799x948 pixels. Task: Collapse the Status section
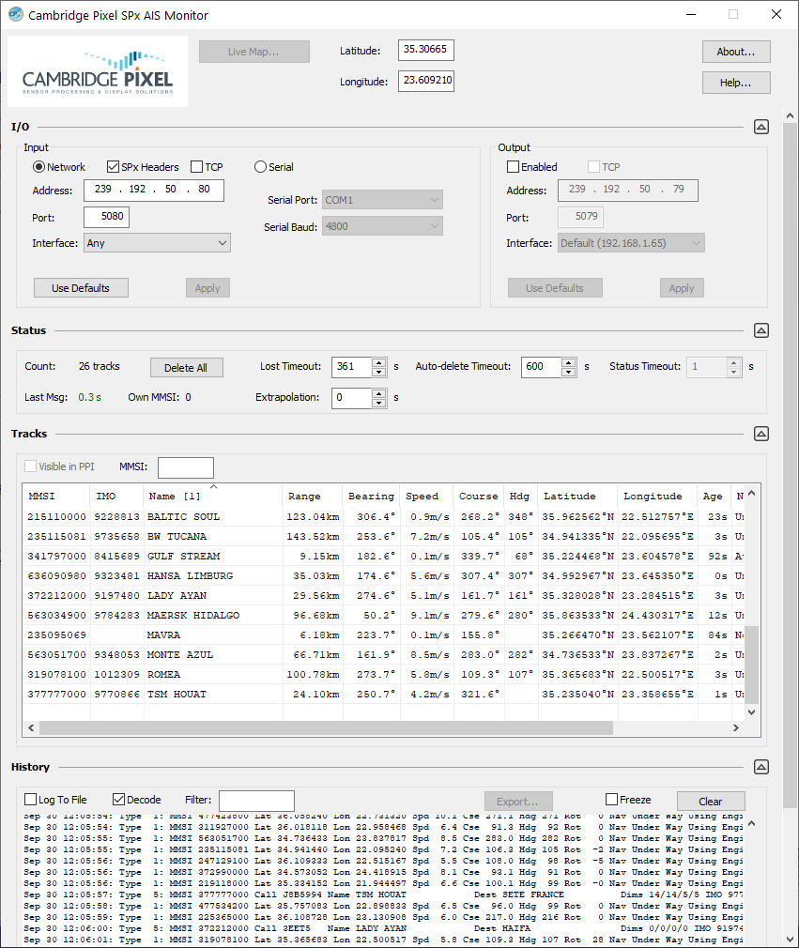[x=761, y=330]
